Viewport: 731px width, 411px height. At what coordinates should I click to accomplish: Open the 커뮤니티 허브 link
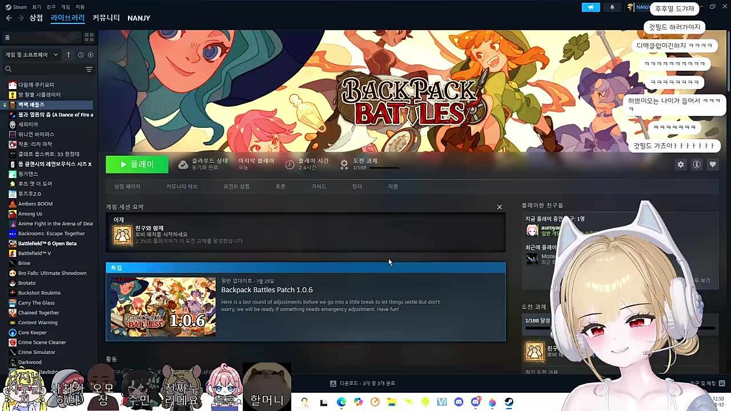click(x=182, y=187)
